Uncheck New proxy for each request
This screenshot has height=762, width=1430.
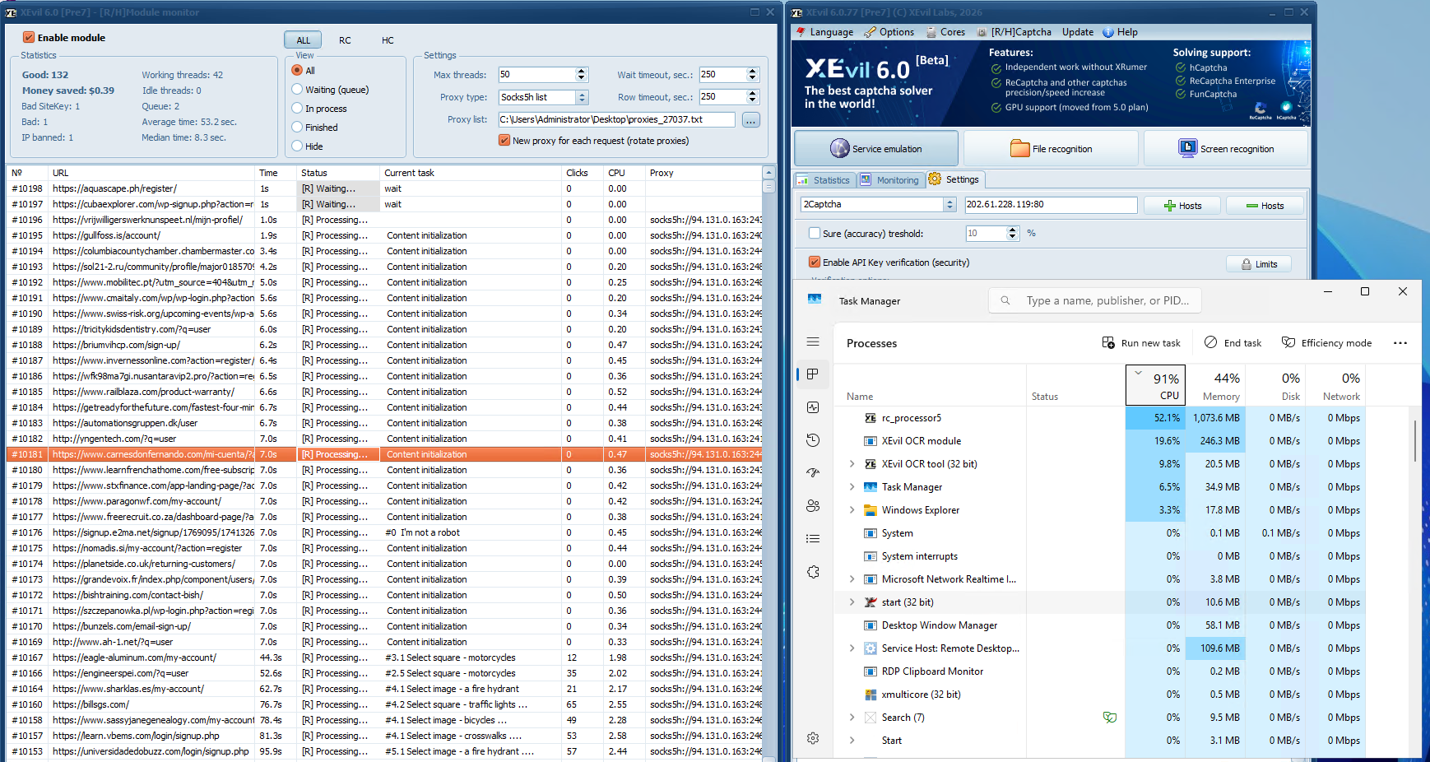coord(504,141)
